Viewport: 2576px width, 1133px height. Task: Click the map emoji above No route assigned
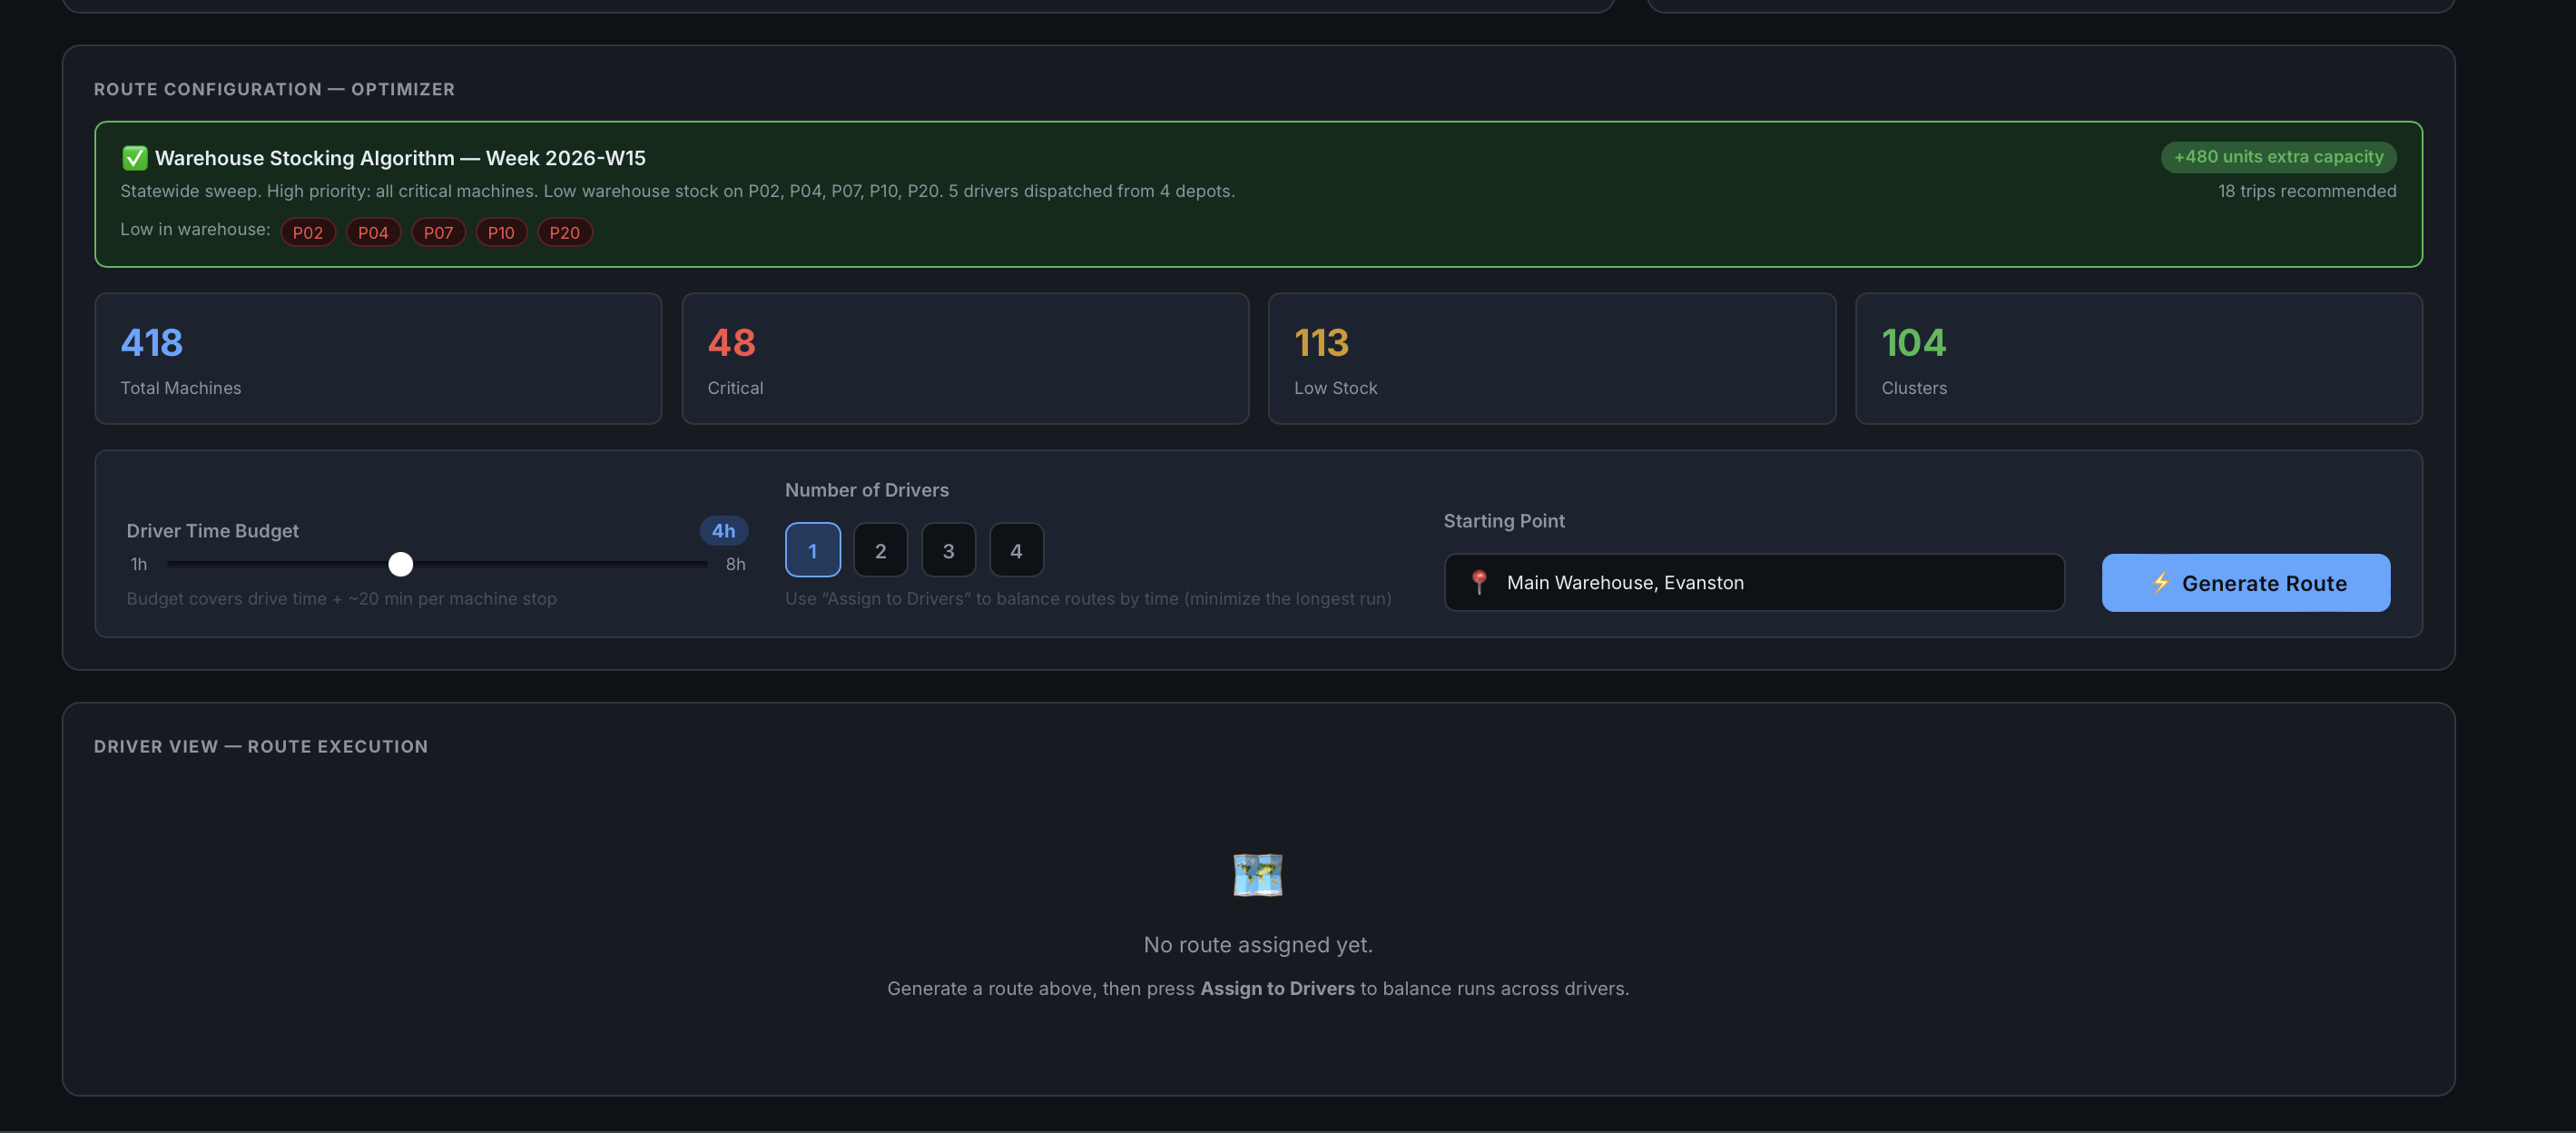click(1257, 875)
